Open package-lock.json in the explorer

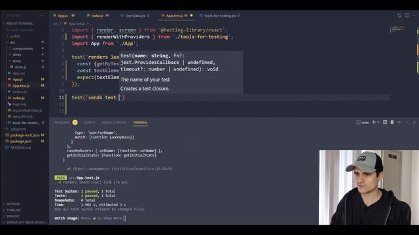[25, 135]
